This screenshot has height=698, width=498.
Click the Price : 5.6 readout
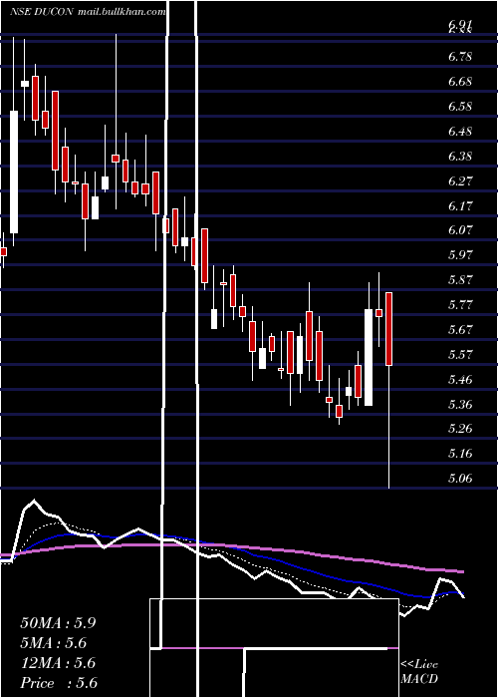[x=59, y=683]
